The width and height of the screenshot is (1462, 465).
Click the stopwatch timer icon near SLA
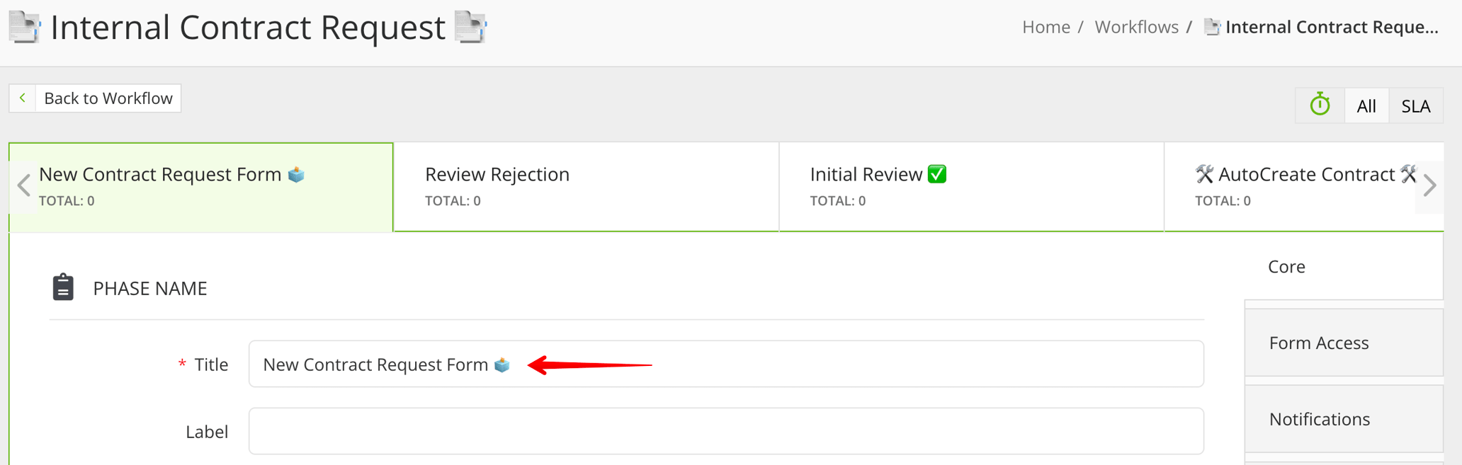[1319, 105]
